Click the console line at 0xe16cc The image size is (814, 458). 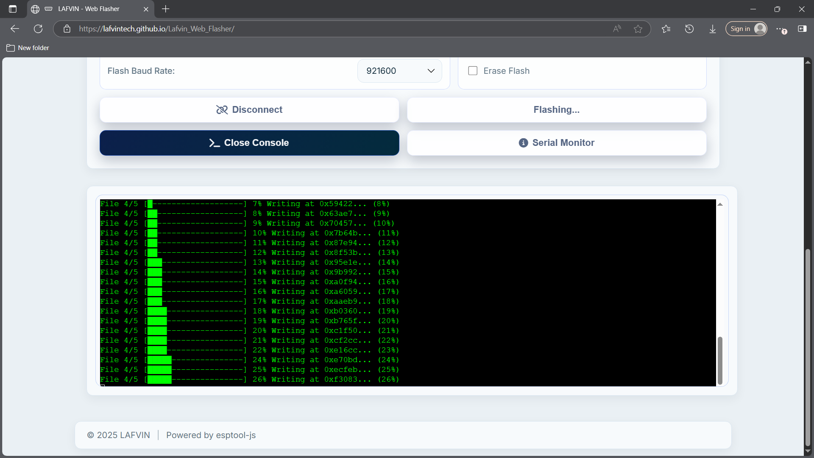[x=249, y=350]
